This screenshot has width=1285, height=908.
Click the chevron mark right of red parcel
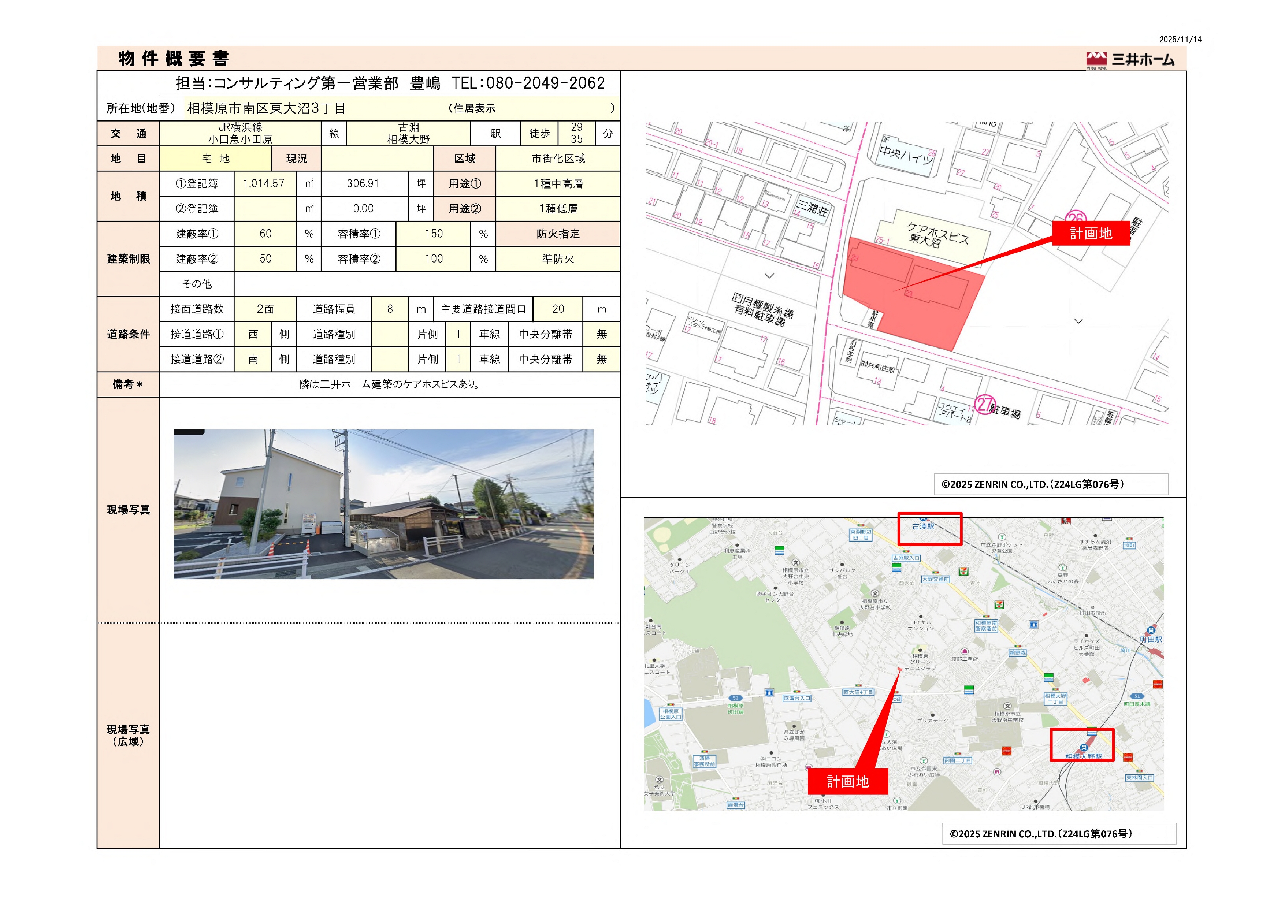(1078, 321)
